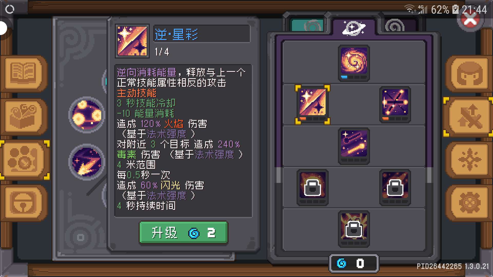Open the book journal menu
The image size is (493, 277).
[24, 73]
